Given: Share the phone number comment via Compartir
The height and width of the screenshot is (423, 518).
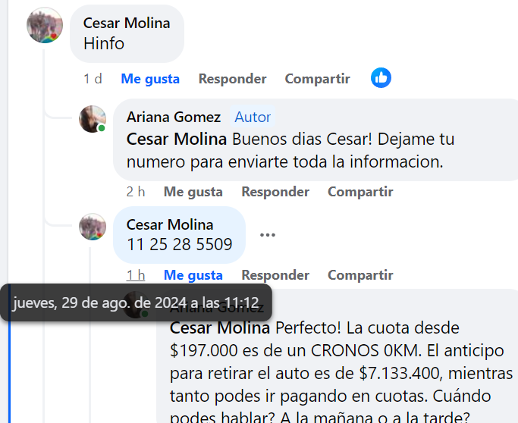Looking at the screenshot, I should pyautogui.click(x=360, y=275).
